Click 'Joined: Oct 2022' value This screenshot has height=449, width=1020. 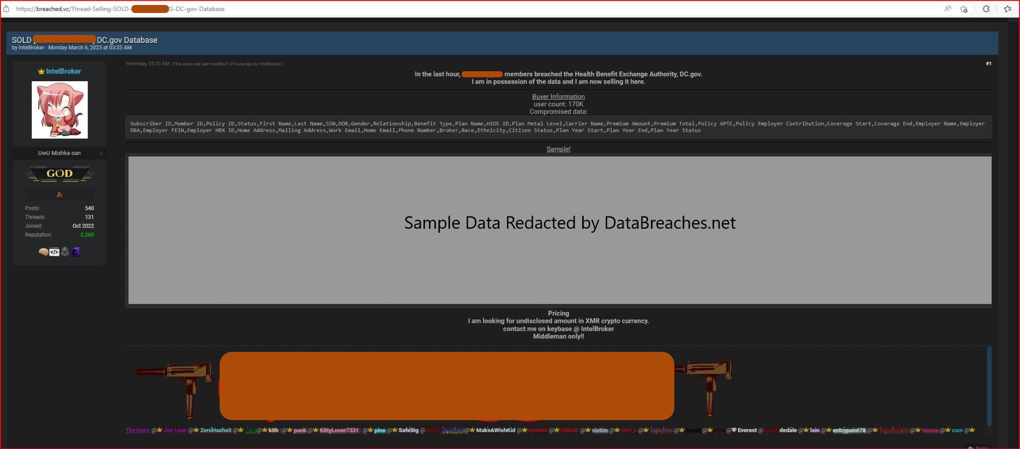[83, 226]
